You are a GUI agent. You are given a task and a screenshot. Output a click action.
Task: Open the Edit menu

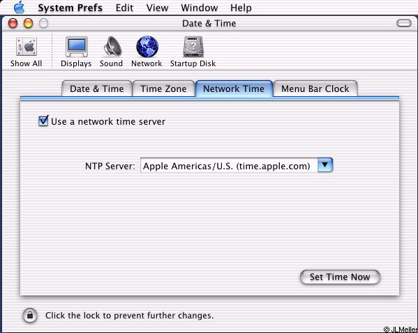(x=124, y=8)
